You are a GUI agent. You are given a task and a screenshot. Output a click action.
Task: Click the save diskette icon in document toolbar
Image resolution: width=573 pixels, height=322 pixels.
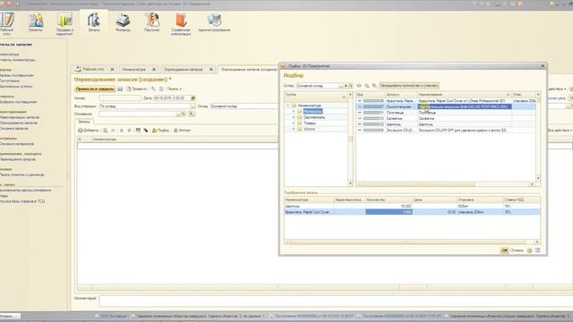click(x=120, y=89)
